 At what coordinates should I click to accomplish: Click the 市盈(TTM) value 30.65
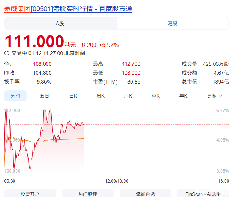(x=134, y=82)
